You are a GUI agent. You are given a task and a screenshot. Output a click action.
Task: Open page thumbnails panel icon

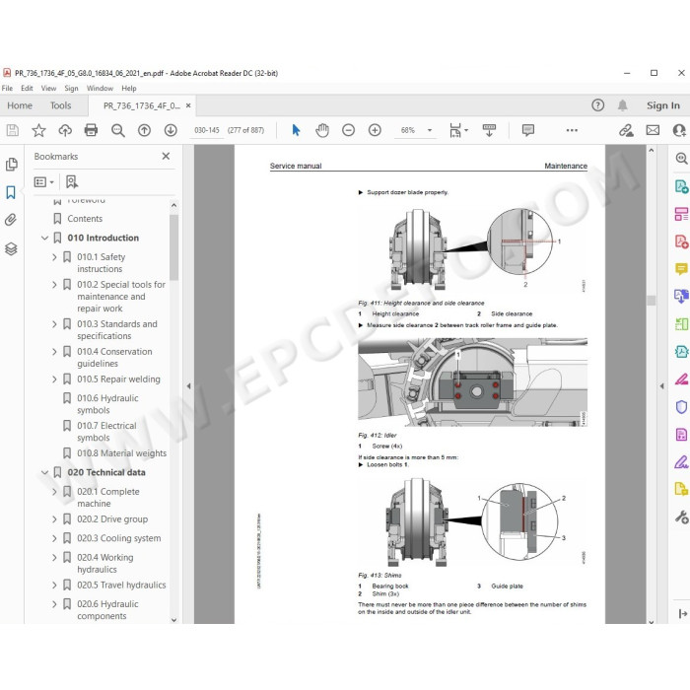tap(12, 165)
